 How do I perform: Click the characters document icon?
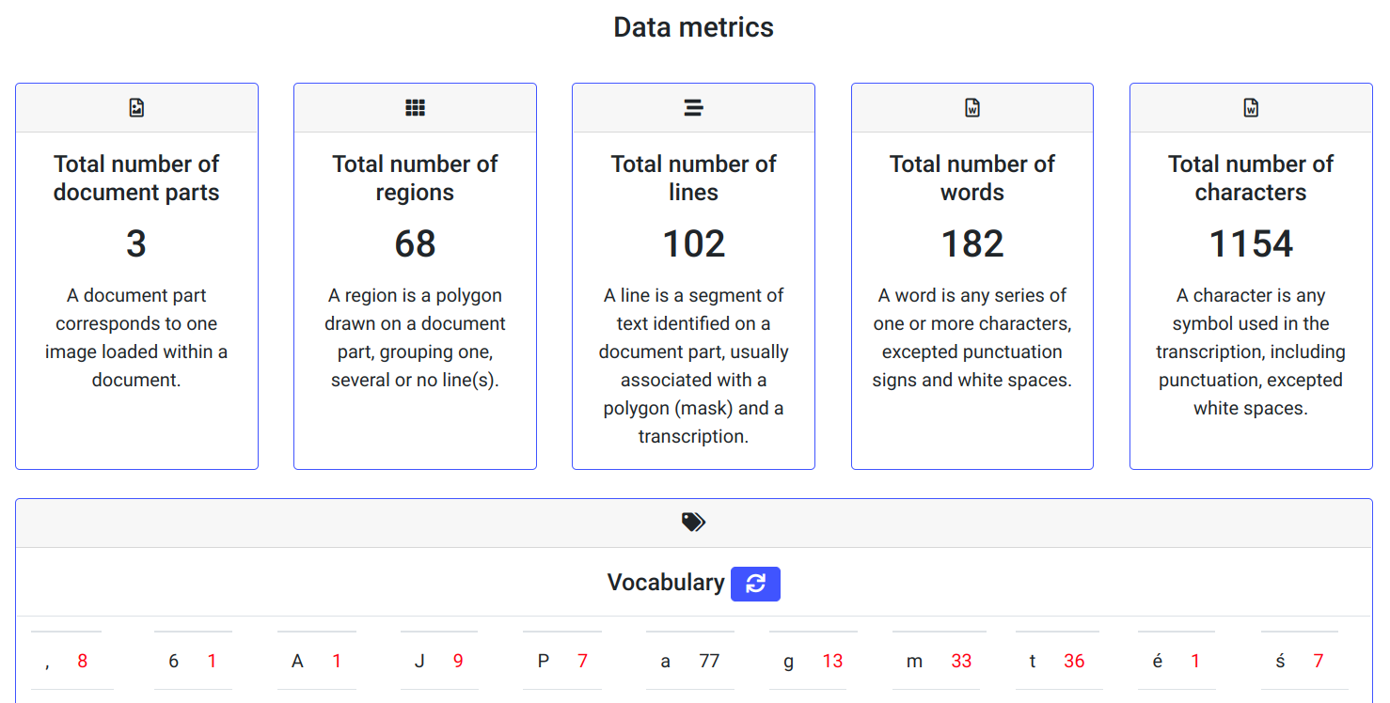[x=1251, y=108]
